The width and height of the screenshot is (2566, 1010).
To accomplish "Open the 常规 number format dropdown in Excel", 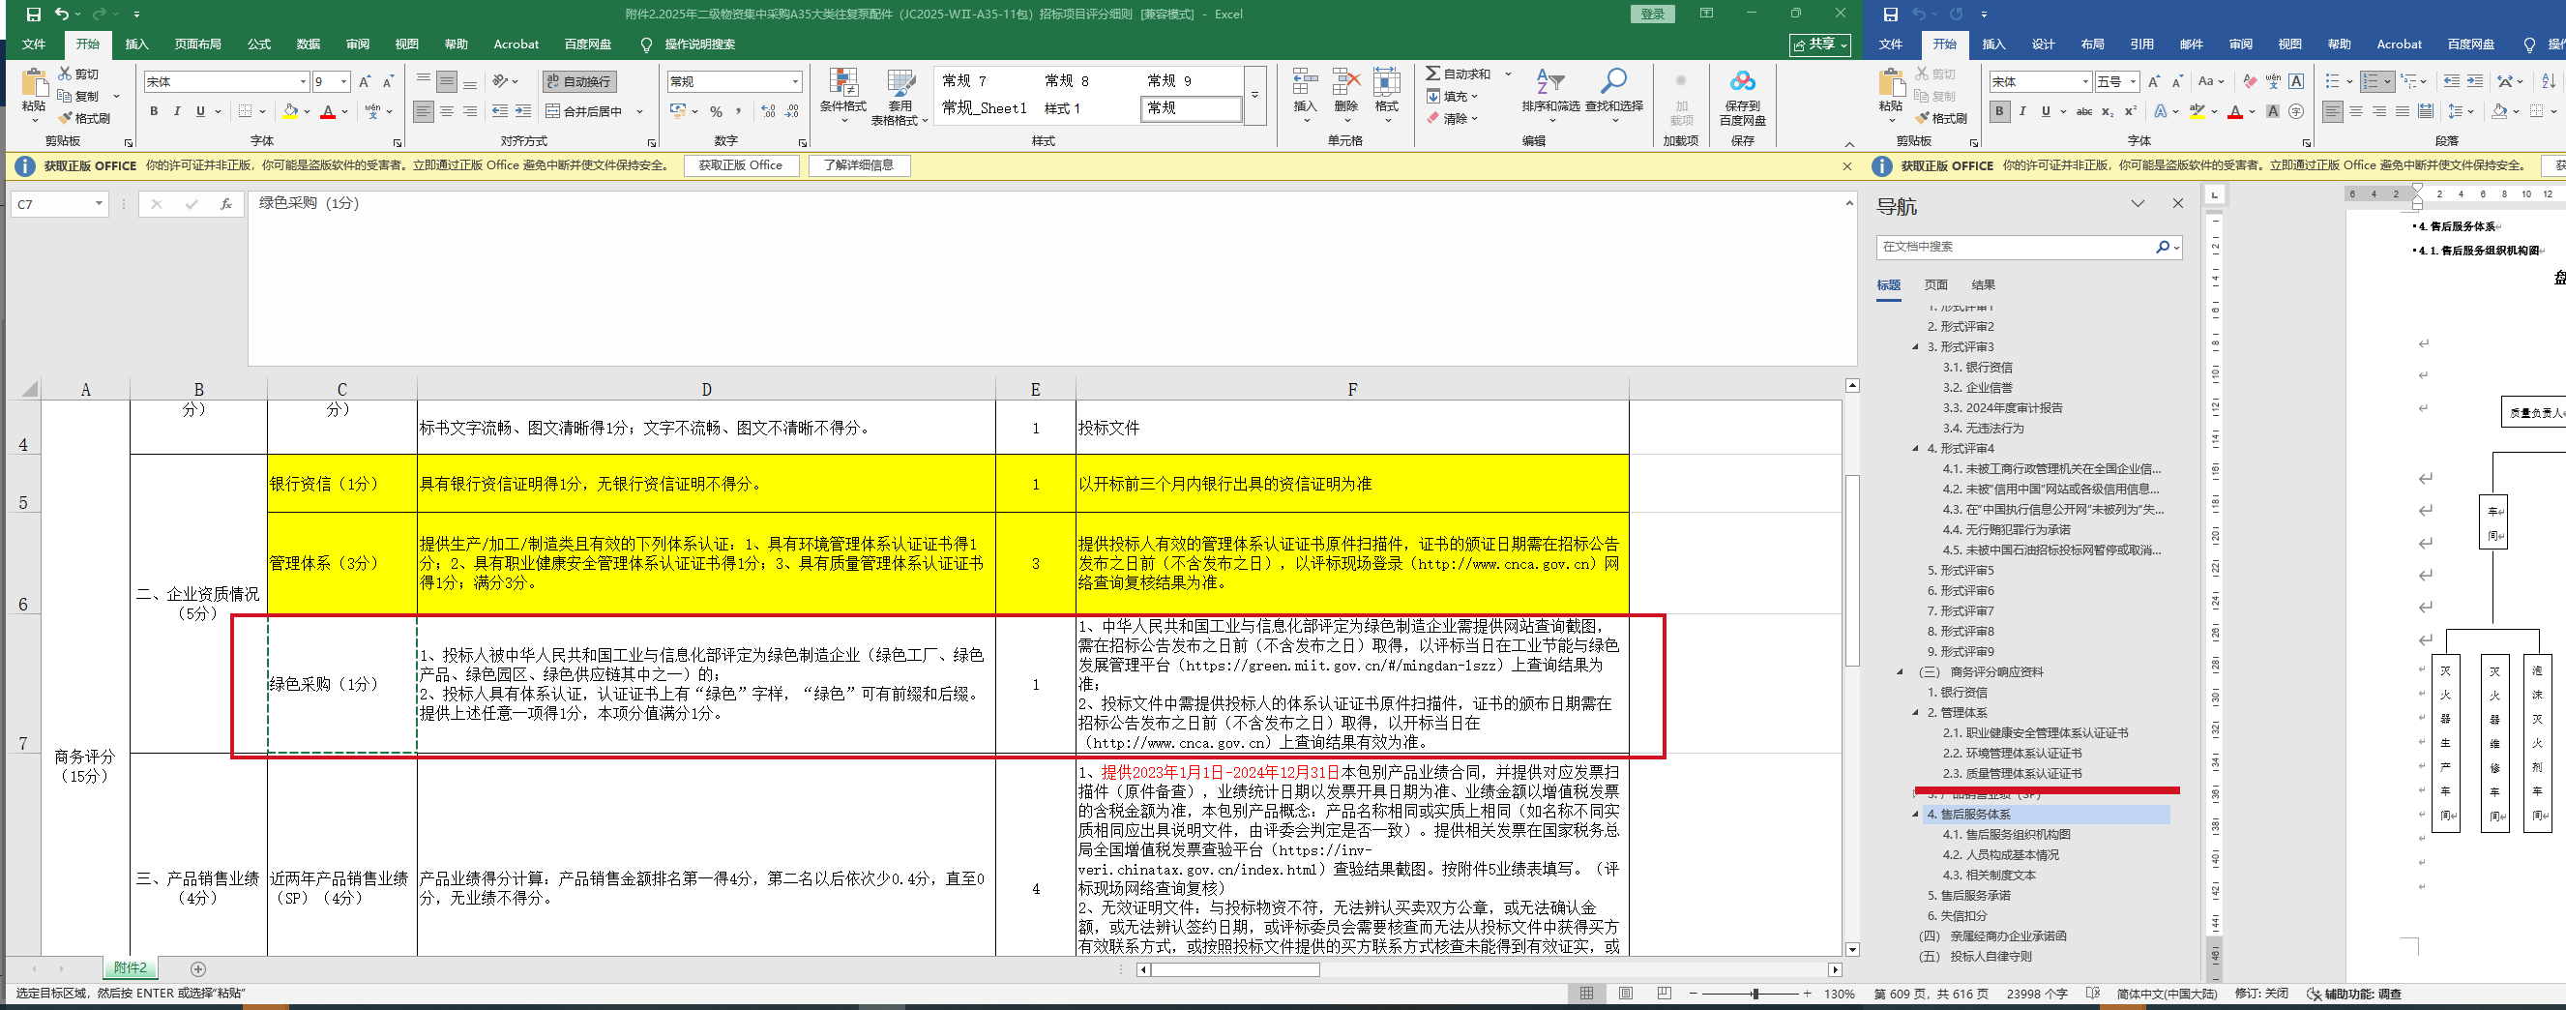I will click(795, 81).
